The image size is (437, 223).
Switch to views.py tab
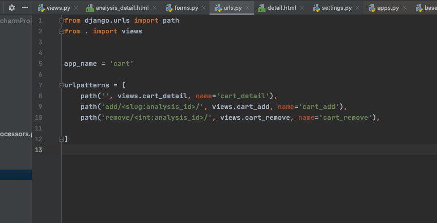(58, 8)
